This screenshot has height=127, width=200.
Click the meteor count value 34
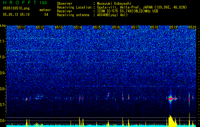46,15
